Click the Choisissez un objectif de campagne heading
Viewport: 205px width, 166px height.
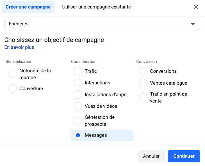tap(54, 40)
